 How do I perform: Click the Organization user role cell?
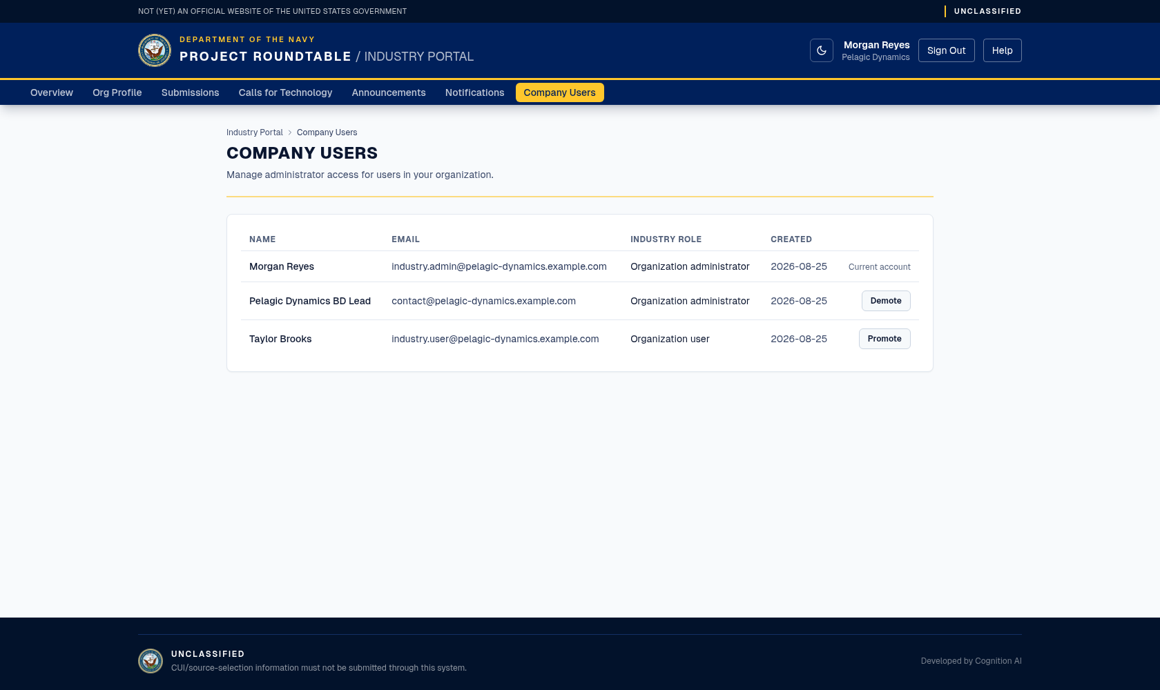tap(670, 339)
